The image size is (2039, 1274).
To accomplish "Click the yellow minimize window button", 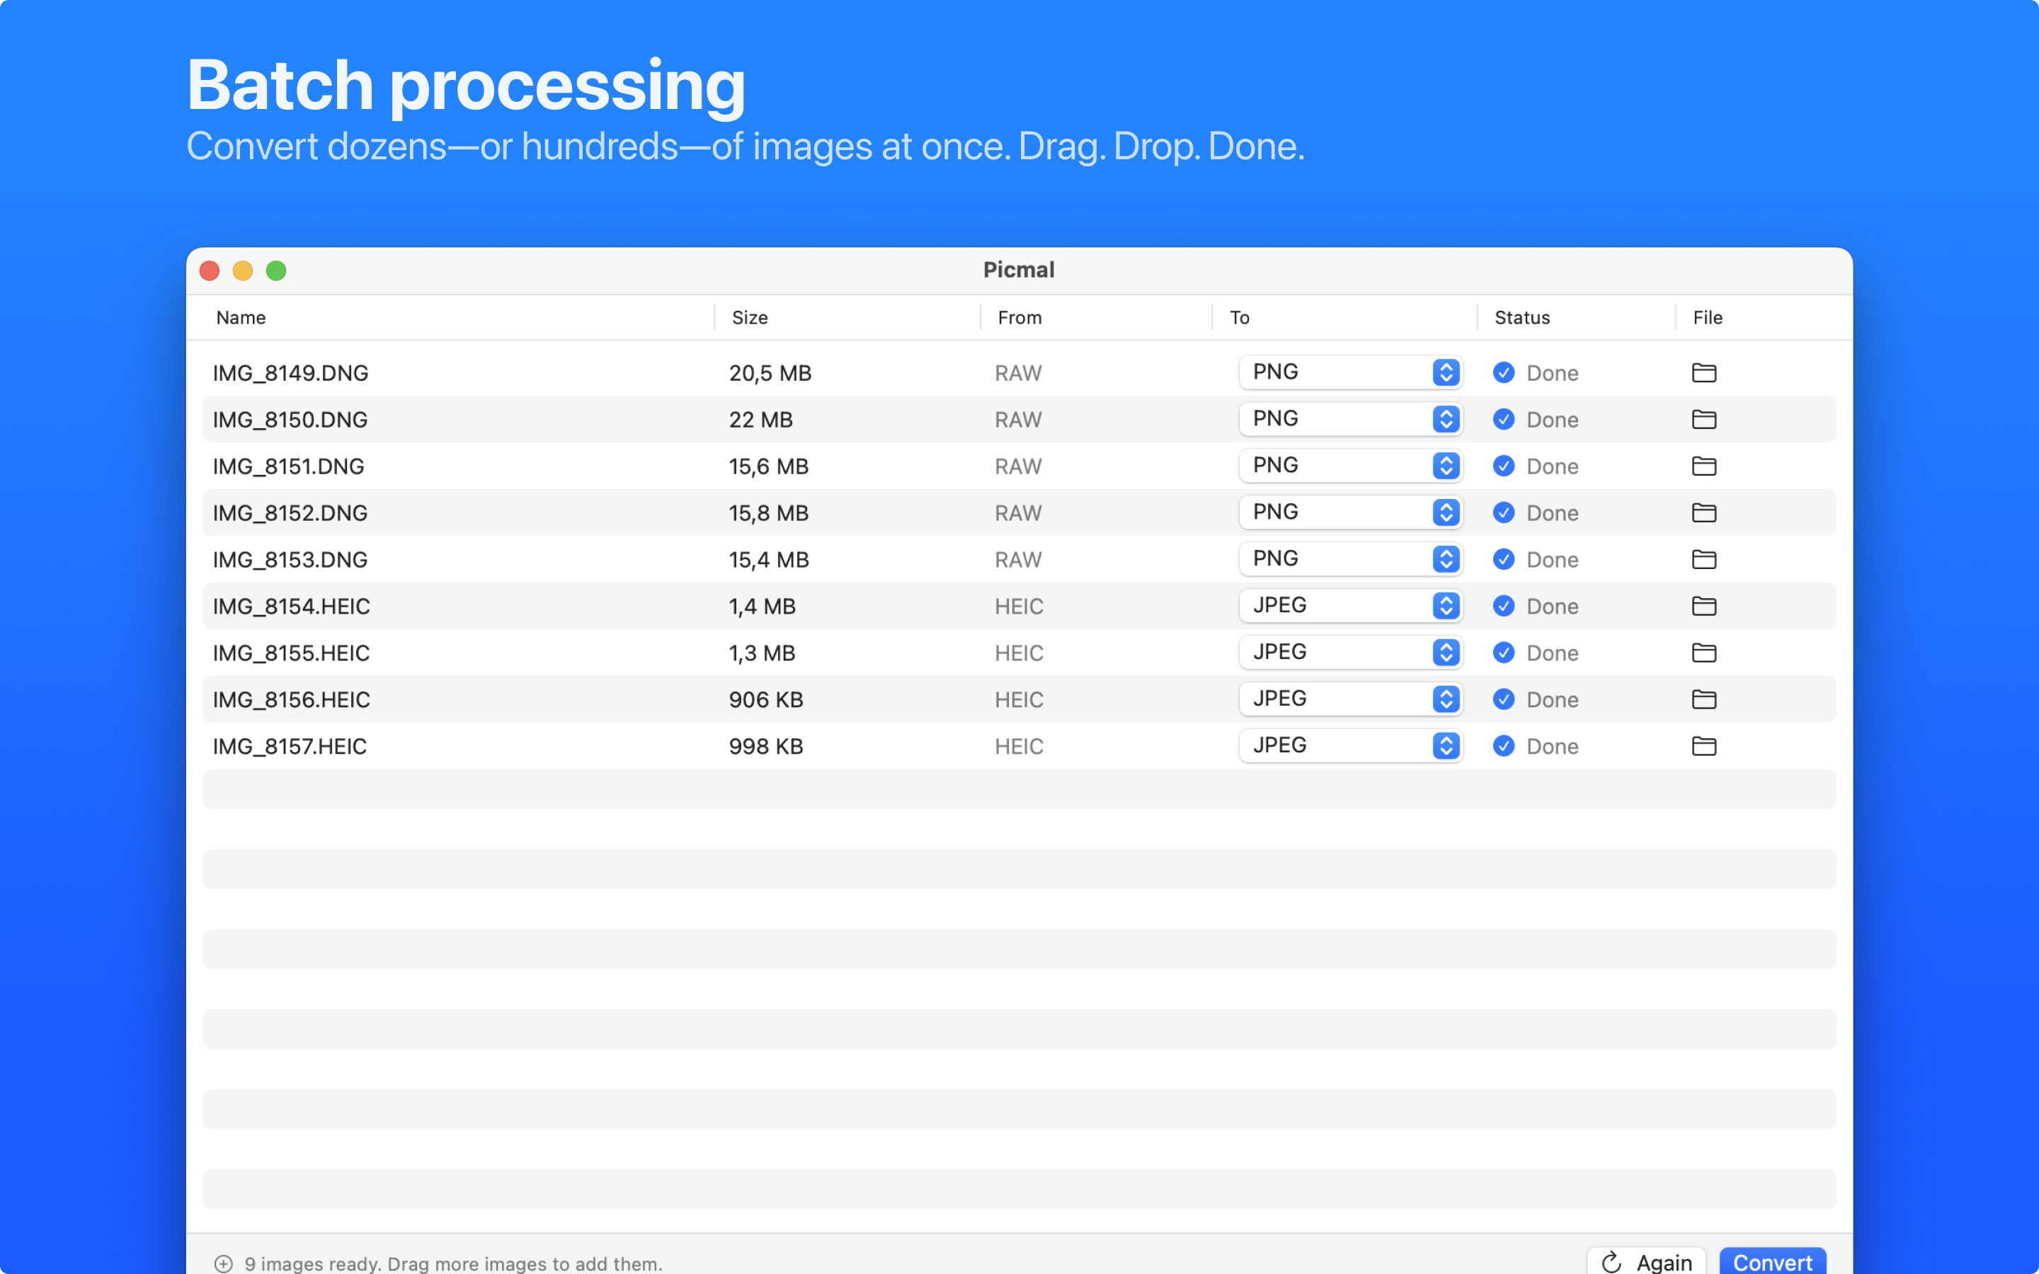I will point(243,270).
